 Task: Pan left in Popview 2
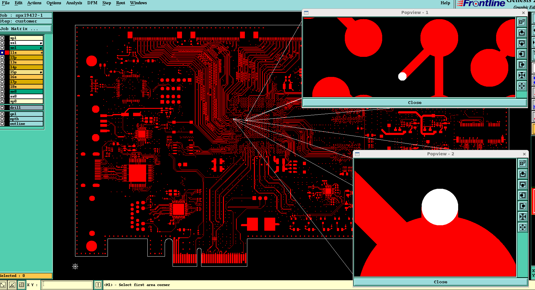pyautogui.click(x=523, y=195)
